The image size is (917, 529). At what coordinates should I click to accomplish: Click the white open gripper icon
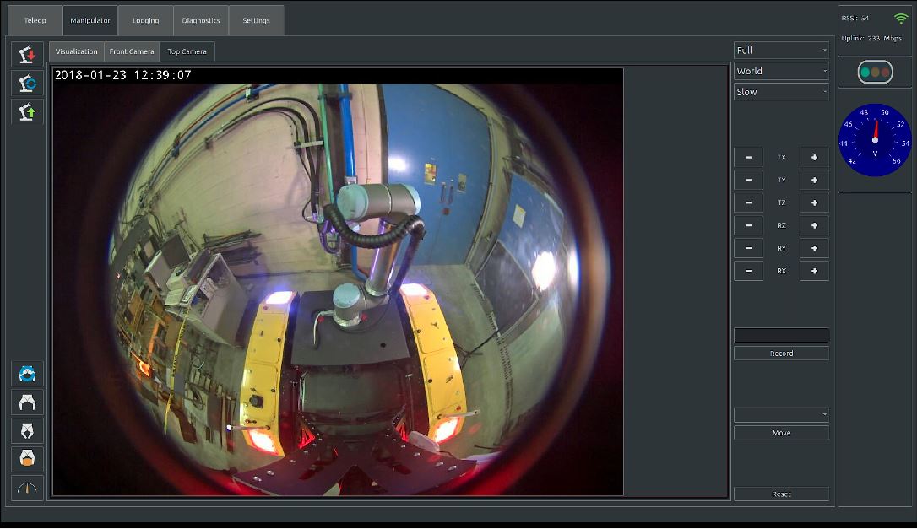pyautogui.click(x=27, y=402)
